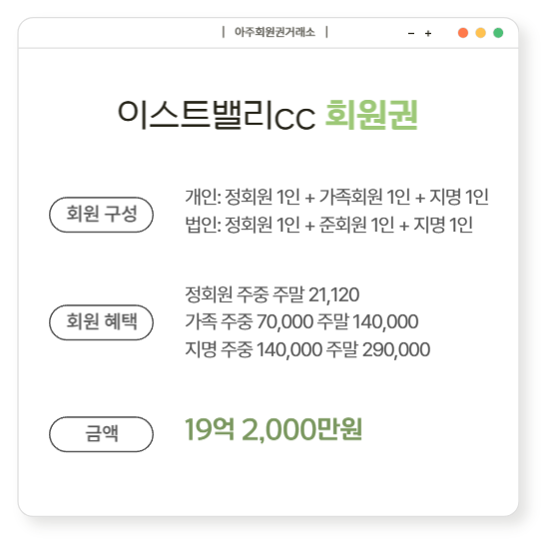Click the plus icon in title bar

click(x=428, y=33)
